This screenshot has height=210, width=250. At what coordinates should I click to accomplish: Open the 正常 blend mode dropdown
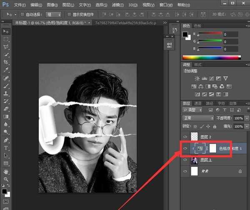[198, 119]
